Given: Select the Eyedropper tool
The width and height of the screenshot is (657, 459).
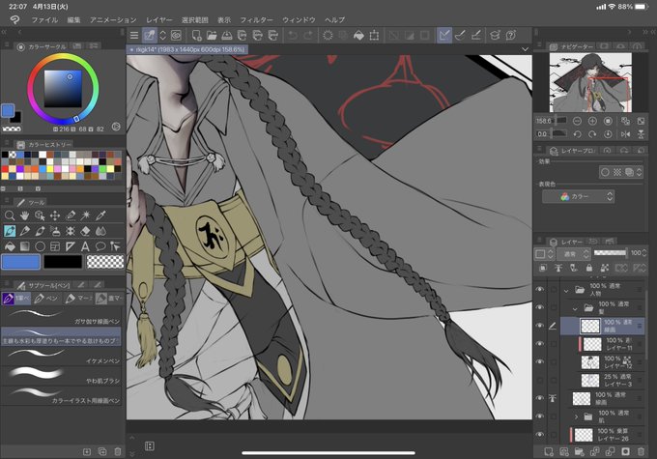Looking at the screenshot, I should [x=100, y=215].
